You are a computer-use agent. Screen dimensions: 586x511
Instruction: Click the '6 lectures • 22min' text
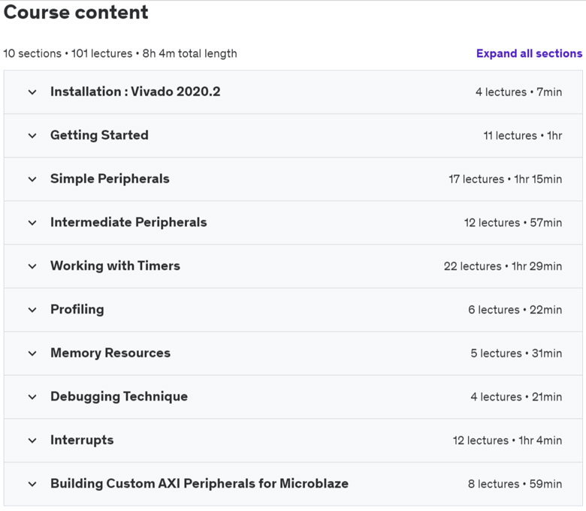(x=515, y=310)
